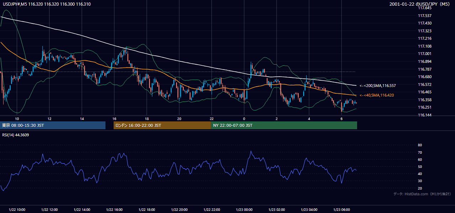Click price level 116.572 on the axis
Image resolution: width=455 pixels, height=213 pixels.
[x=425, y=84]
